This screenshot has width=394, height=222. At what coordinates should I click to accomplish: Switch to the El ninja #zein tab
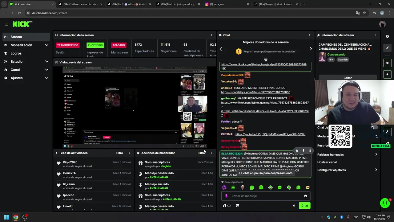(x=275, y=4)
